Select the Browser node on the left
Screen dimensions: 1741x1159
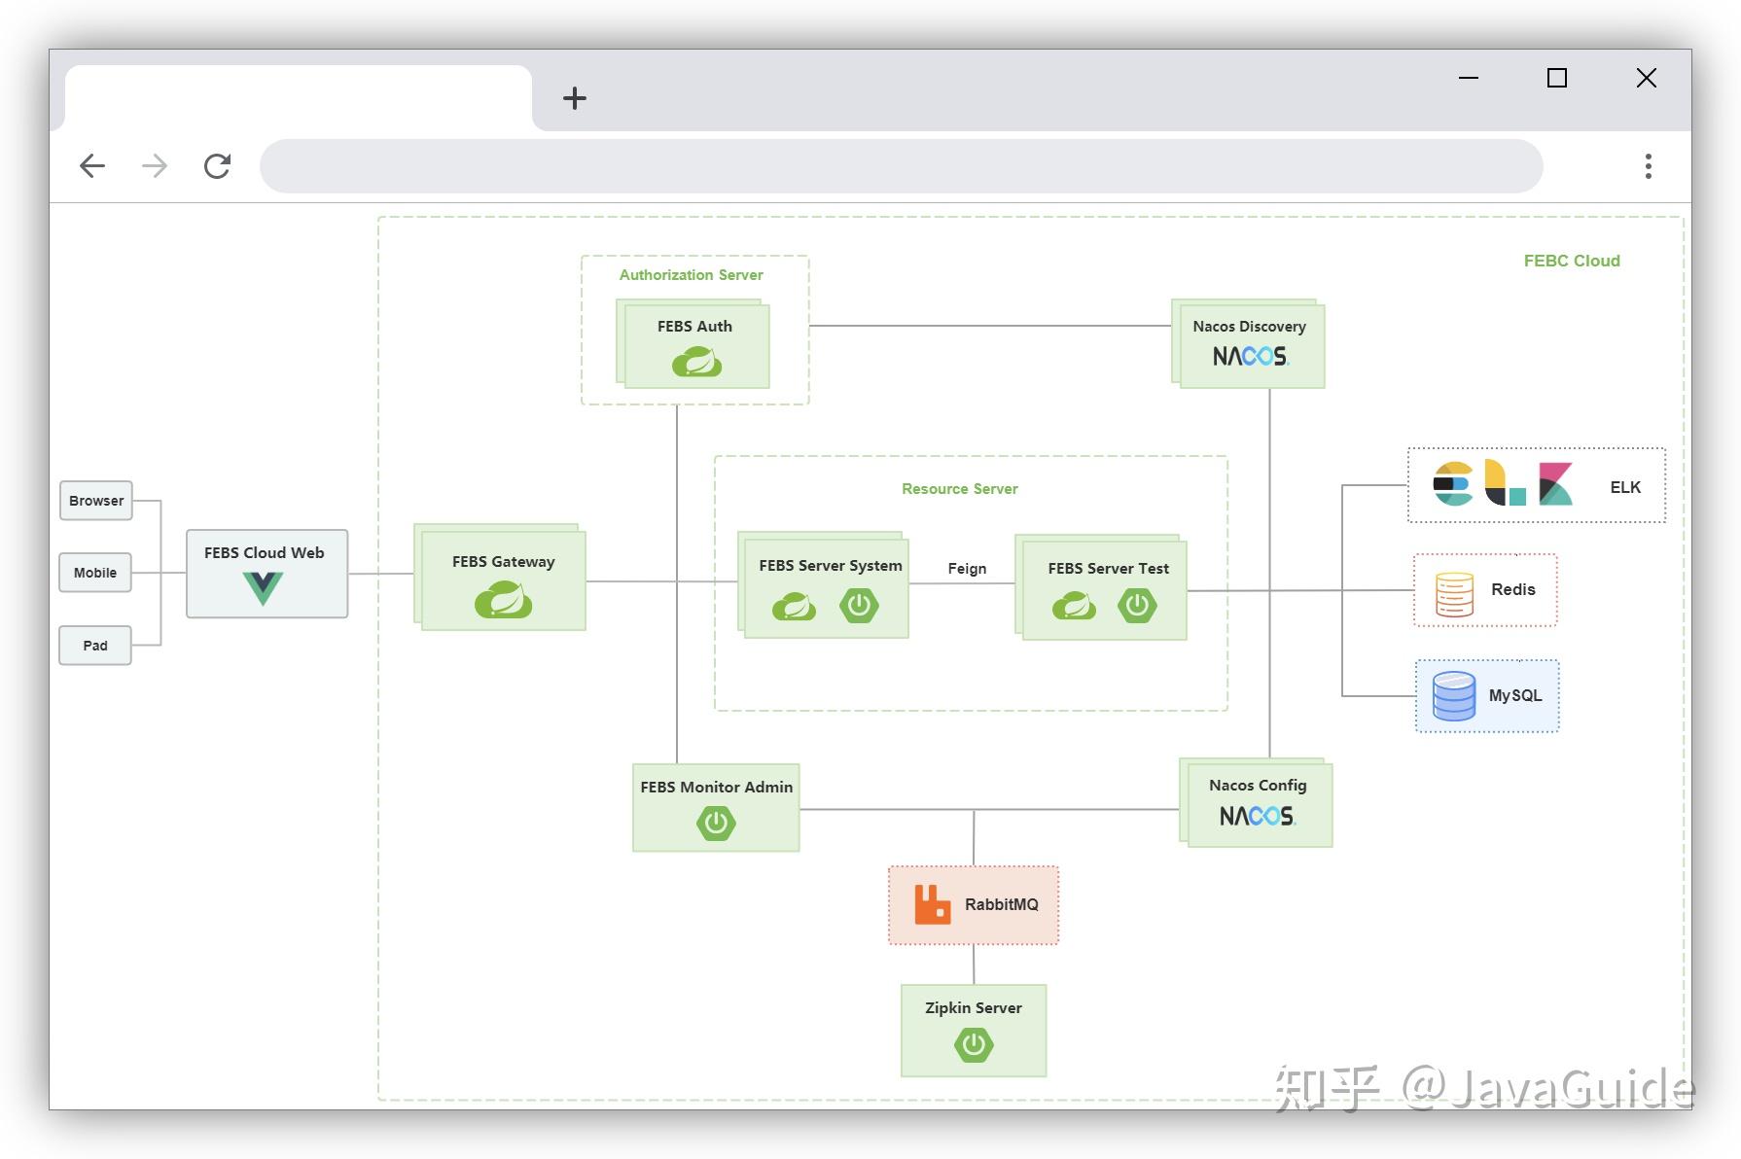click(94, 500)
